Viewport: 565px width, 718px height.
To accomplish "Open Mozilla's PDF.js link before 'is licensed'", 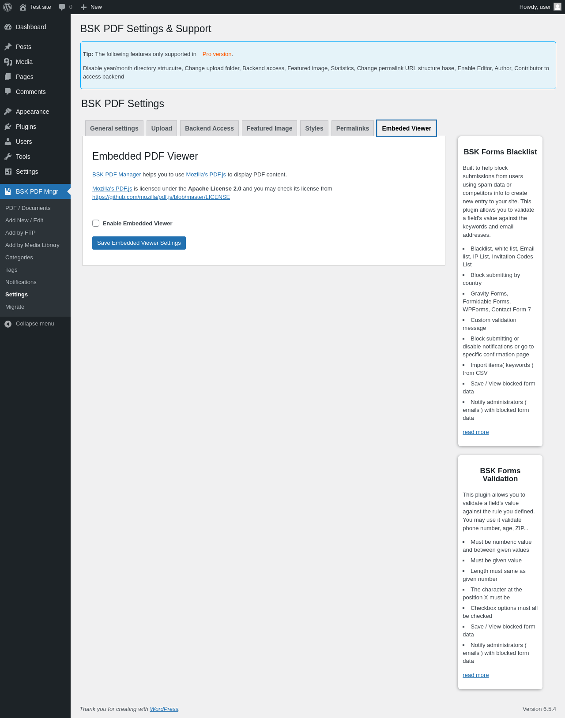I will click(x=112, y=189).
